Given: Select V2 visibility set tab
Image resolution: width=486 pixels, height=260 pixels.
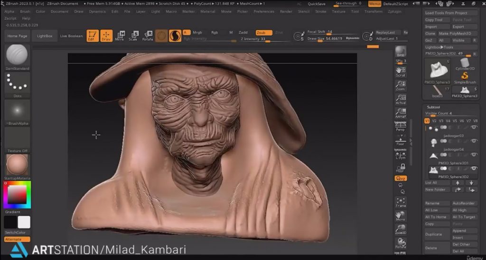Looking at the screenshot, I should pyautogui.click(x=434, y=121).
